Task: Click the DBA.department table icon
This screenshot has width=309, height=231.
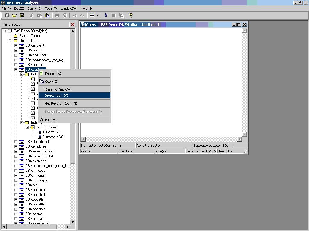Action: pos(21,142)
